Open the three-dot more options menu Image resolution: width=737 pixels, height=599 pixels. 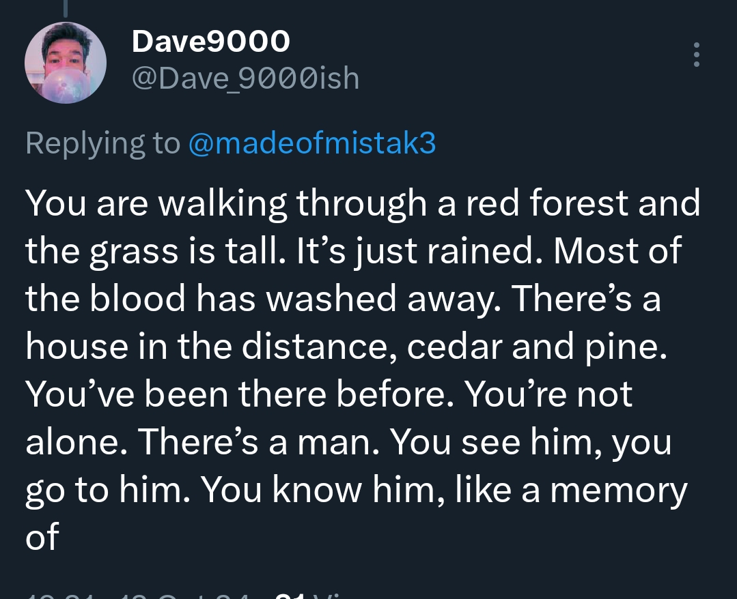click(696, 55)
